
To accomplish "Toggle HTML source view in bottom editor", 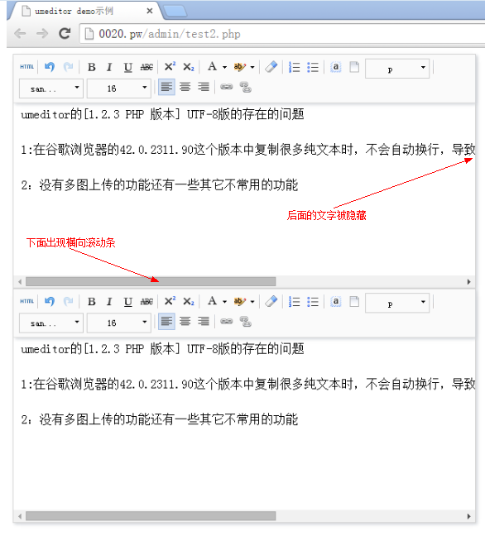I will [x=26, y=301].
